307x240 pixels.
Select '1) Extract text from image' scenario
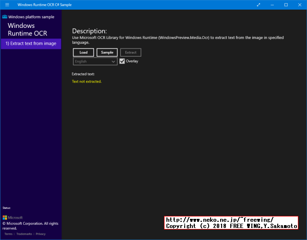pyautogui.click(x=31, y=44)
